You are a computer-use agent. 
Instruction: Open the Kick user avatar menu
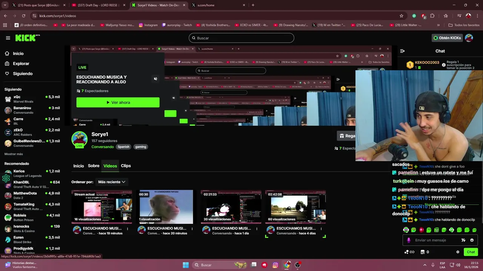[x=469, y=38]
